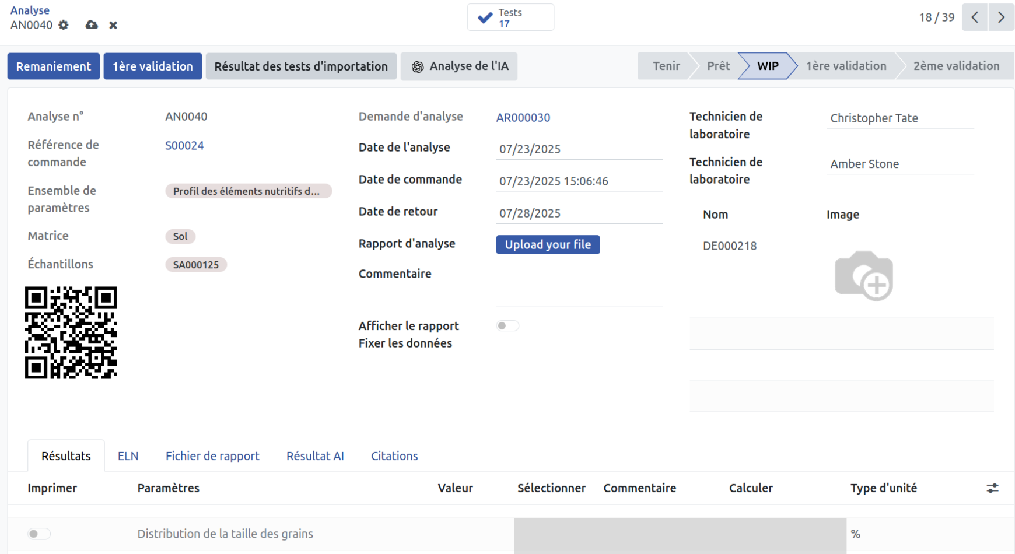Open the Tests 17 stat button

[x=510, y=17]
